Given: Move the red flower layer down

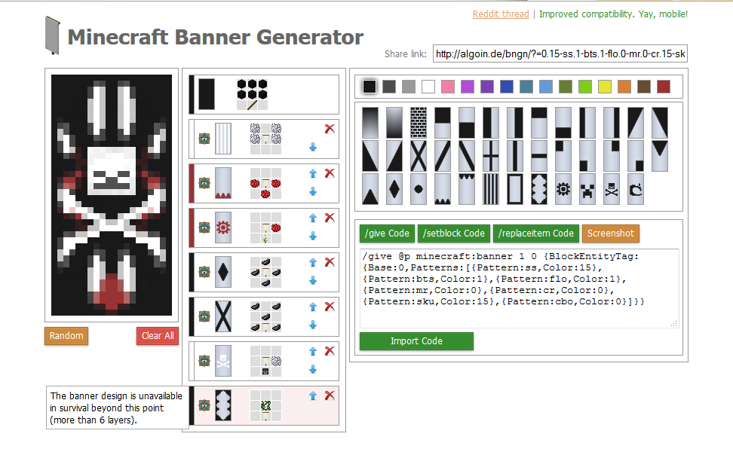Looking at the screenshot, I should point(313,236).
